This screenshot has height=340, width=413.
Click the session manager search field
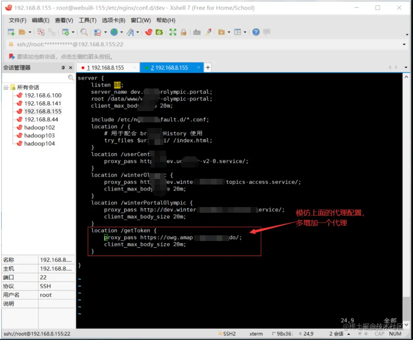(x=35, y=78)
